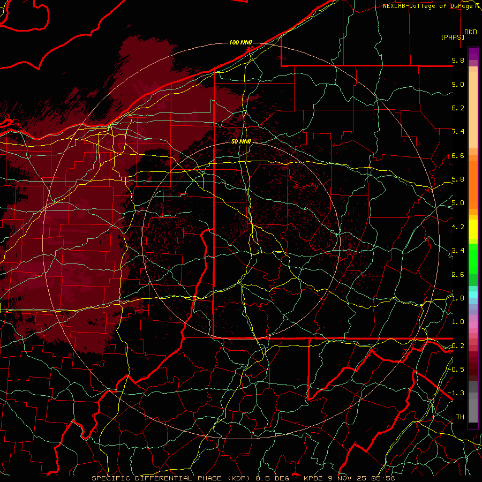This screenshot has height=482, width=482.
Task: Pick the pale peach band of the scale
Action: (x=473, y=111)
